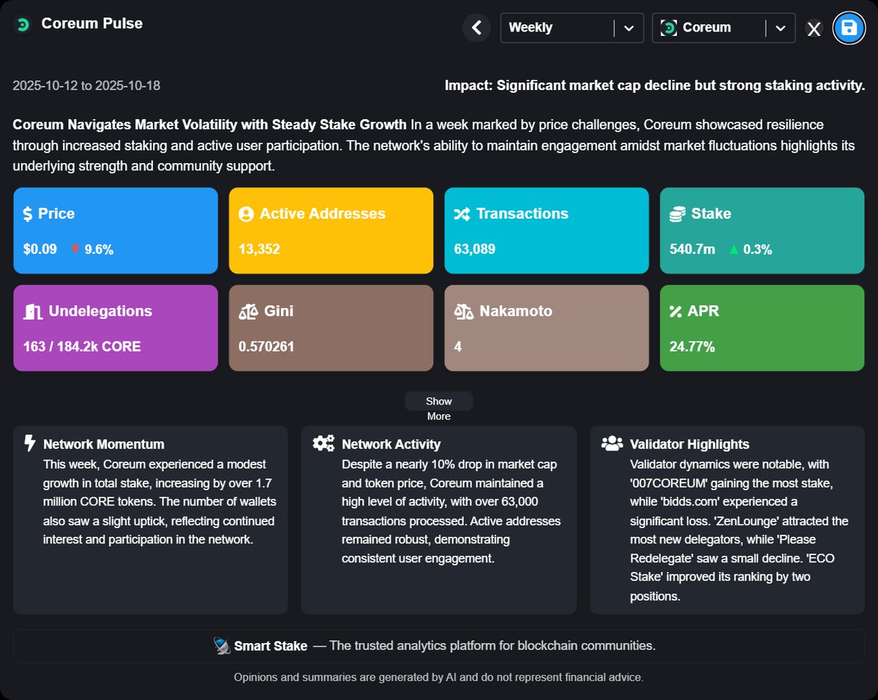Click the 63,089 transactions value

coord(475,249)
